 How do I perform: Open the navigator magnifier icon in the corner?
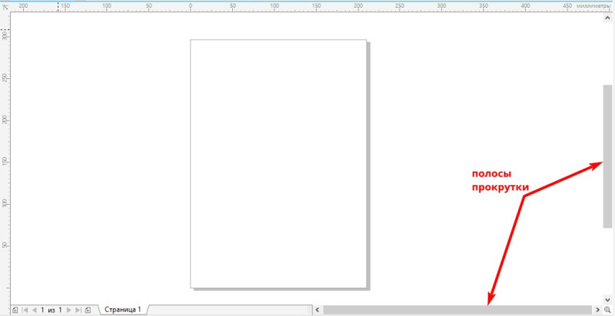point(607,310)
